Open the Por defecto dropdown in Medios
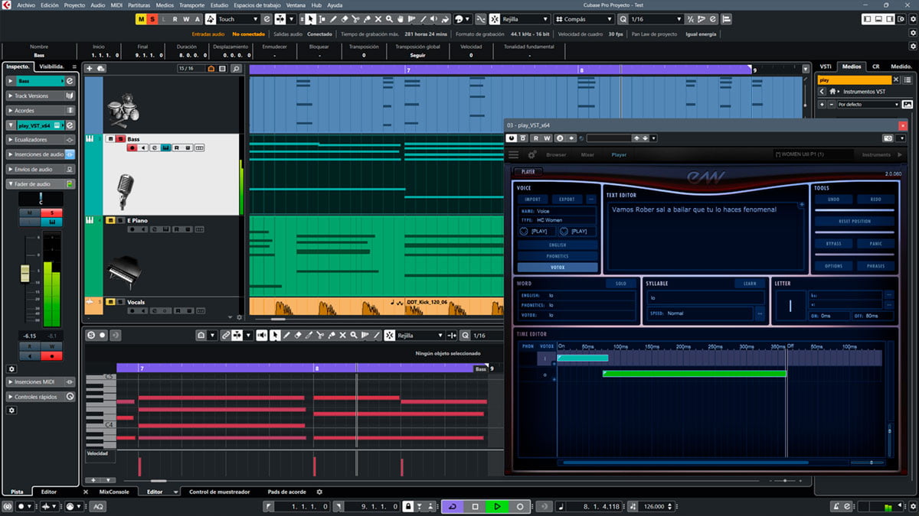This screenshot has height=516, width=919. 868,104
